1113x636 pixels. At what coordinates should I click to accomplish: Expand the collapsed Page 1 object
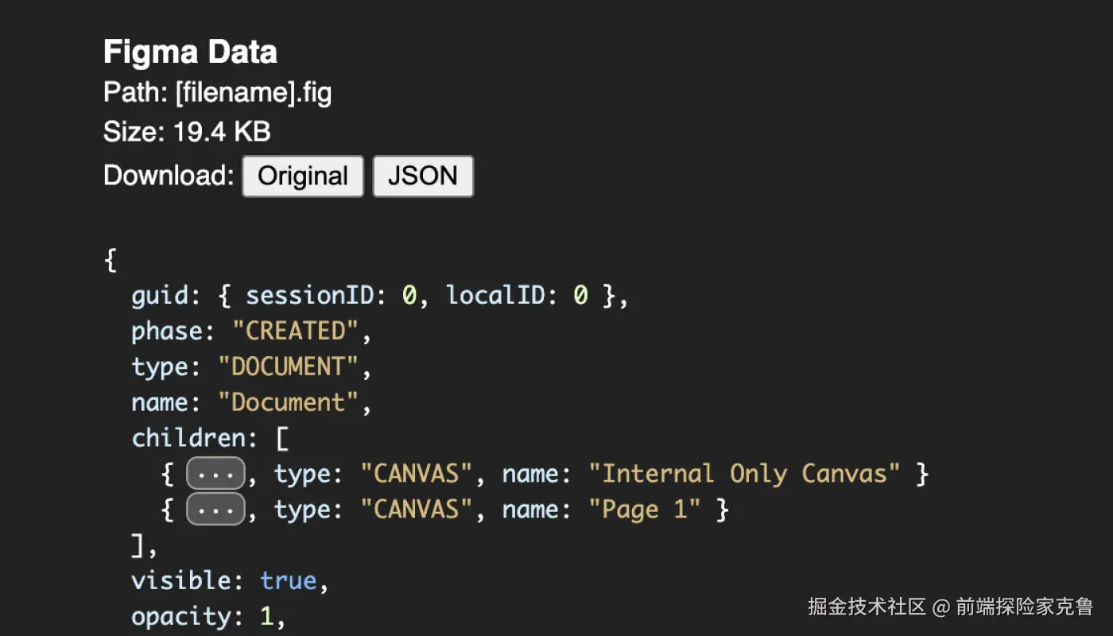click(x=215, y=510)
